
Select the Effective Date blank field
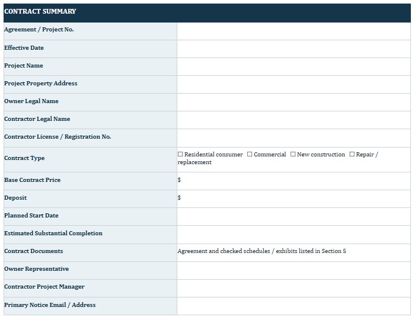pyautogui.click(x=293, y=49)
